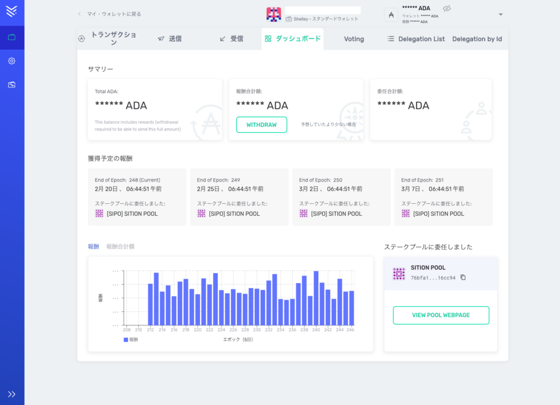The height and width of the screenshot is (405, 560).
Task: Switch to the Voting tab
Action: 354,39
